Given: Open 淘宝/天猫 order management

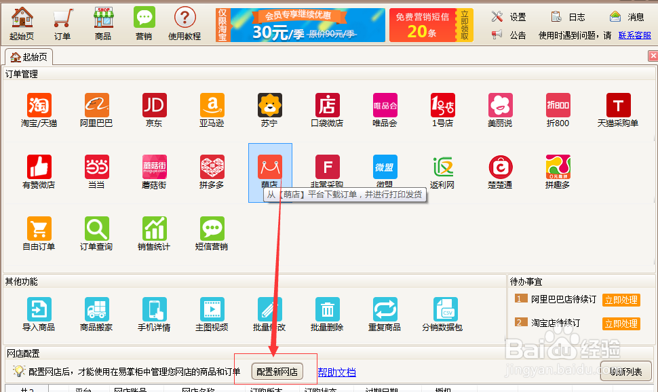Looking at the screenshot, I should (39, 111).
